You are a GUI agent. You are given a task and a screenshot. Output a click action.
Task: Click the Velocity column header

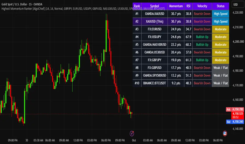(x=202, y=6)
